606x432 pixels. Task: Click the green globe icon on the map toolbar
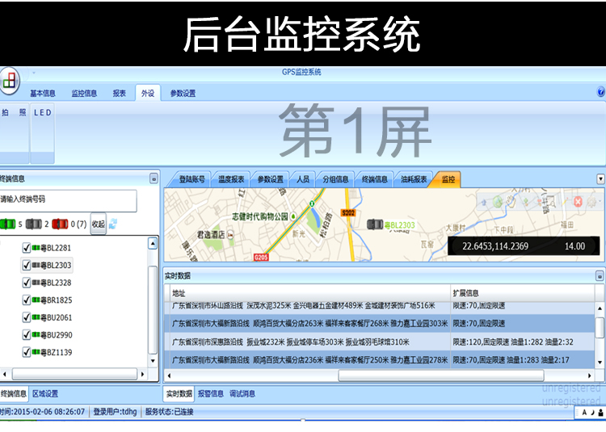pos(498,202)
